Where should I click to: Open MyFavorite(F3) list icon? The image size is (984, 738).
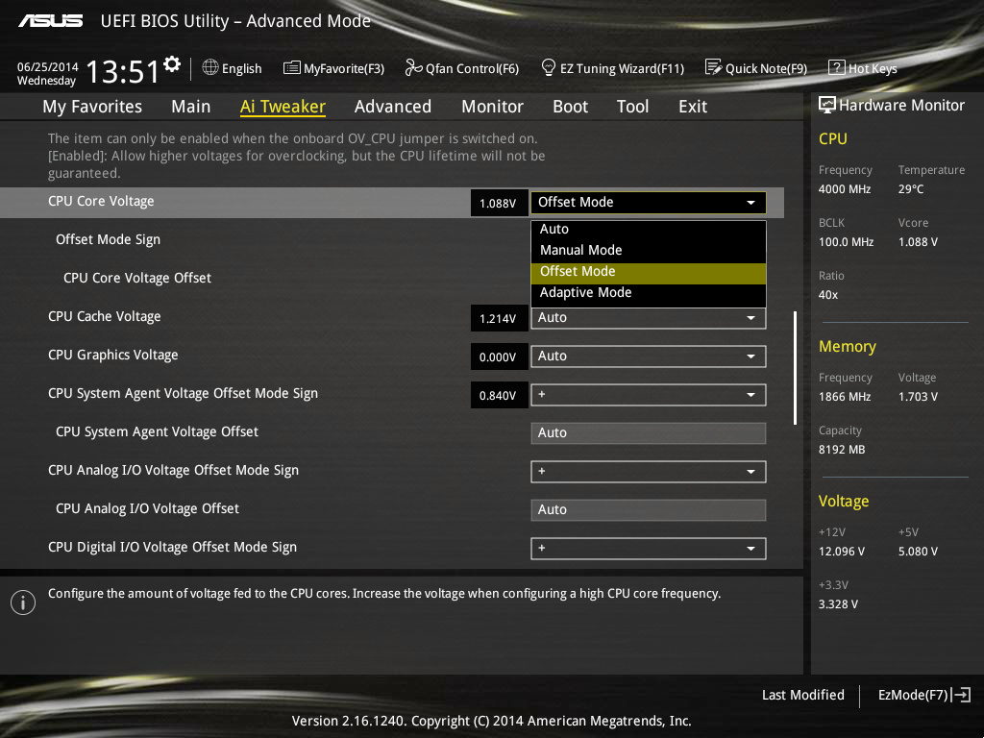click(x=292, y=67)
